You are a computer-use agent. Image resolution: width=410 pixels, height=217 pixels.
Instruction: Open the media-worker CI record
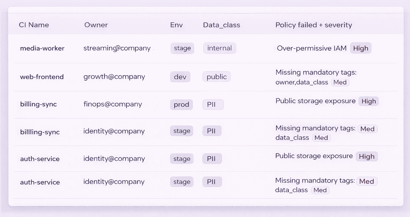tap(42, 48)
